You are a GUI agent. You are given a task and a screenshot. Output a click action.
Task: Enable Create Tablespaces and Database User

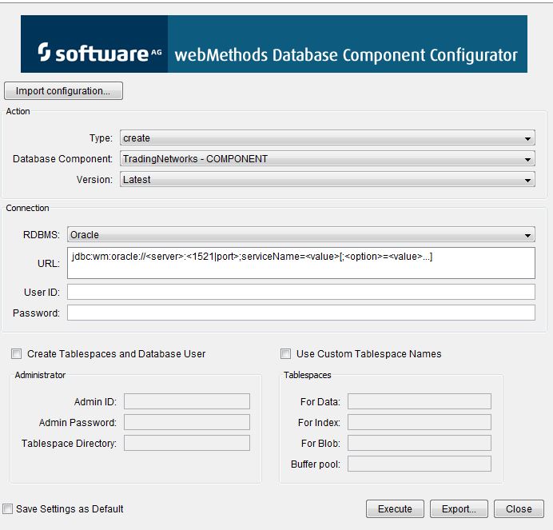pos(16,353)
